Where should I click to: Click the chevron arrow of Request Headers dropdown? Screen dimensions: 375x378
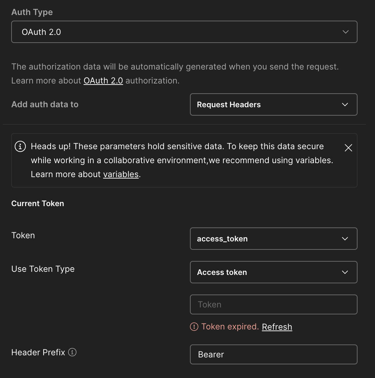[x=345, y=104]
